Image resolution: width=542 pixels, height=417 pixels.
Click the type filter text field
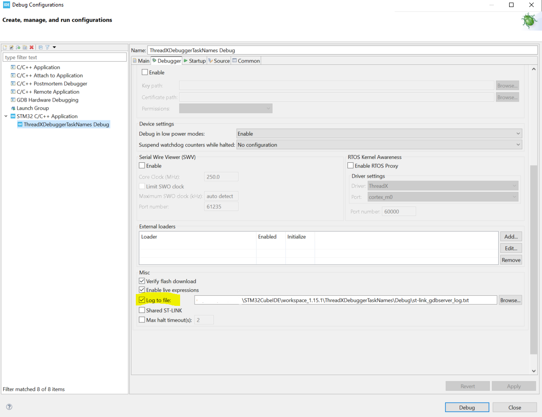64,57
